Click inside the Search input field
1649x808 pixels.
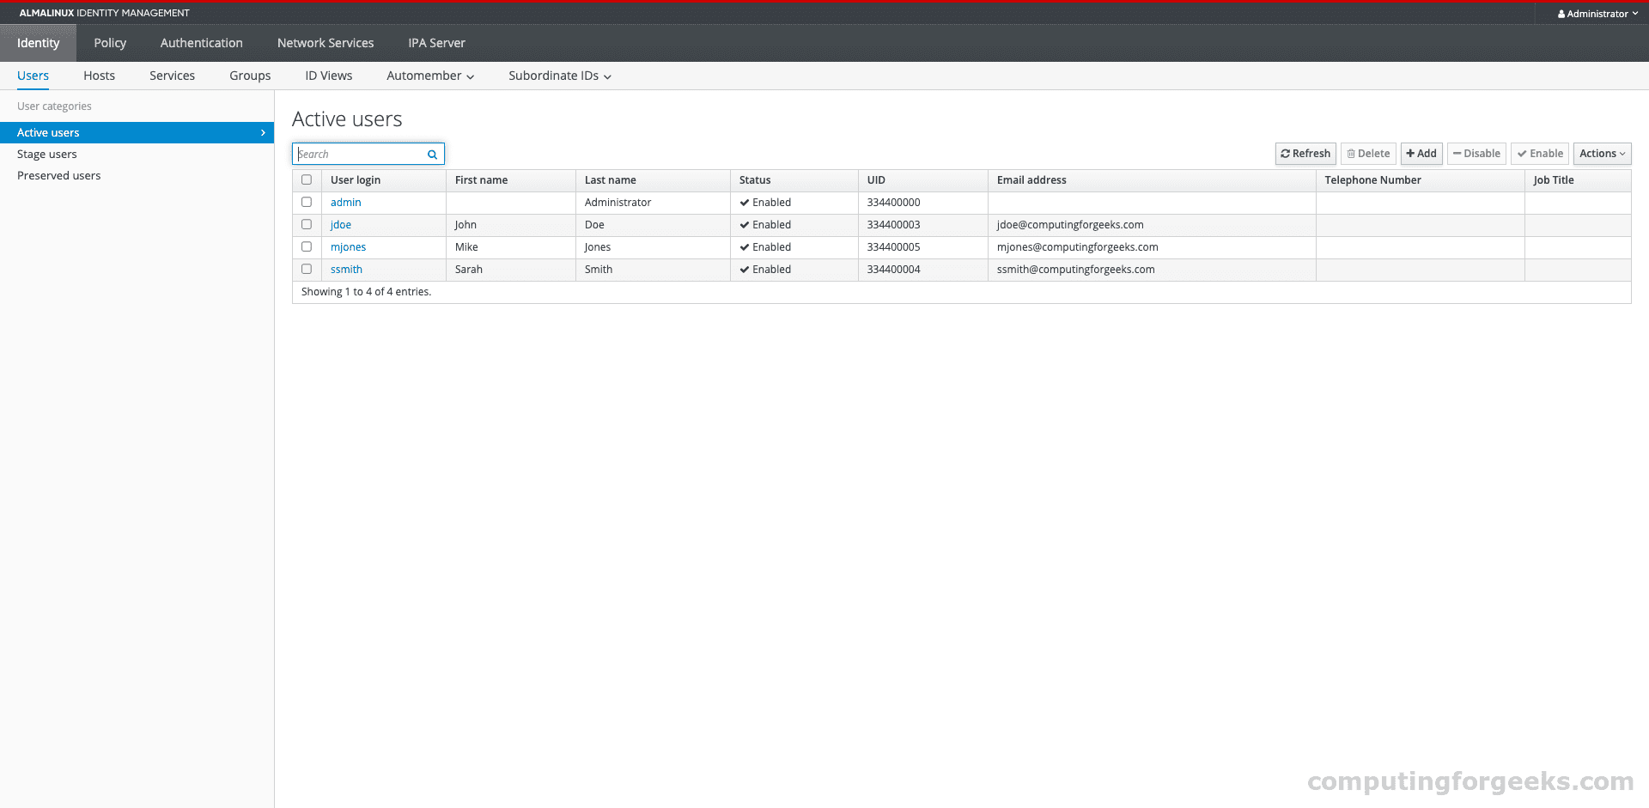point(361,154)
